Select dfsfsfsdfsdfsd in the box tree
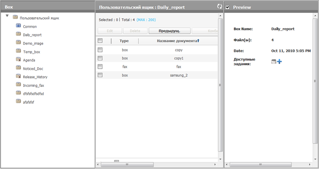The width and height of the screenshot is (319, 169). click(x=33, y=94)
